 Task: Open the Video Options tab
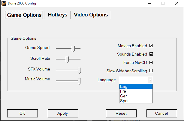[91, 15]
